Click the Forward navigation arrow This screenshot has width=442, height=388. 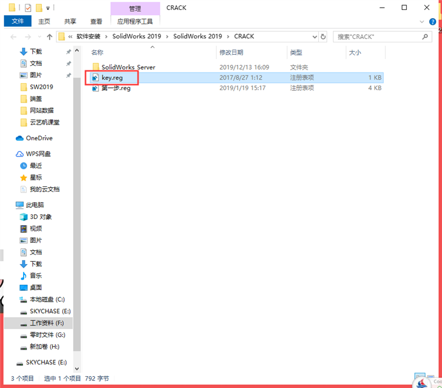pos(28,37)
